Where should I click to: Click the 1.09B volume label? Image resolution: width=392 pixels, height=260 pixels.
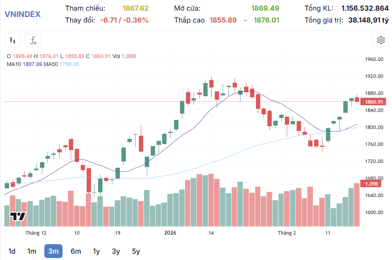[371, 184]
